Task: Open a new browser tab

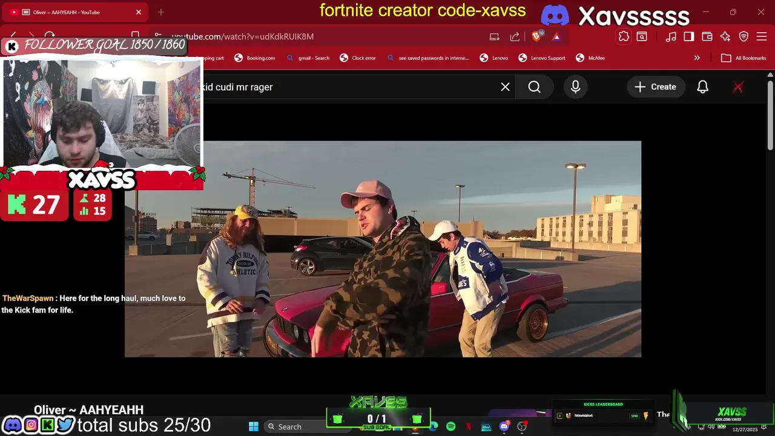Action: (x=161, y=12)
